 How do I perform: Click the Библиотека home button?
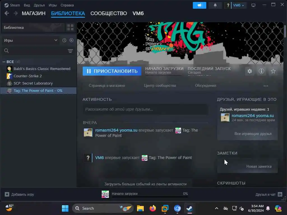[x=33, y=28]
